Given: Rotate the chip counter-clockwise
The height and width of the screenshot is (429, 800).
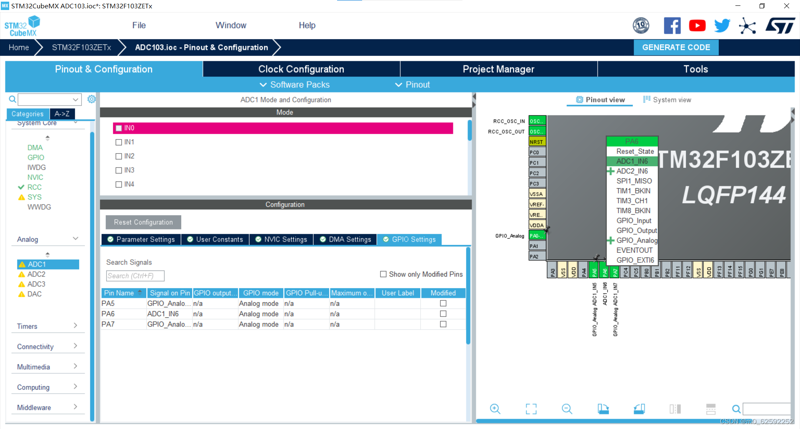Looking at the screenshot, I should (639, 409).
